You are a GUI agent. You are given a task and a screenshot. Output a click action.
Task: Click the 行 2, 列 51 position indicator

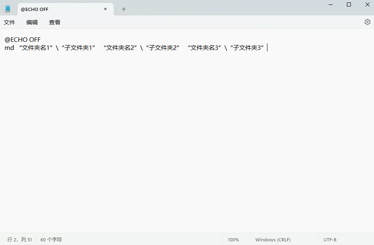pos(19,239)
